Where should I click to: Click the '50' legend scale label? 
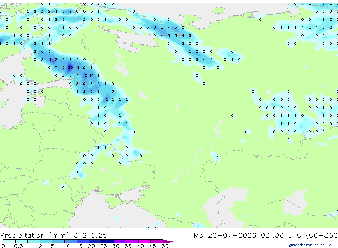165,246
